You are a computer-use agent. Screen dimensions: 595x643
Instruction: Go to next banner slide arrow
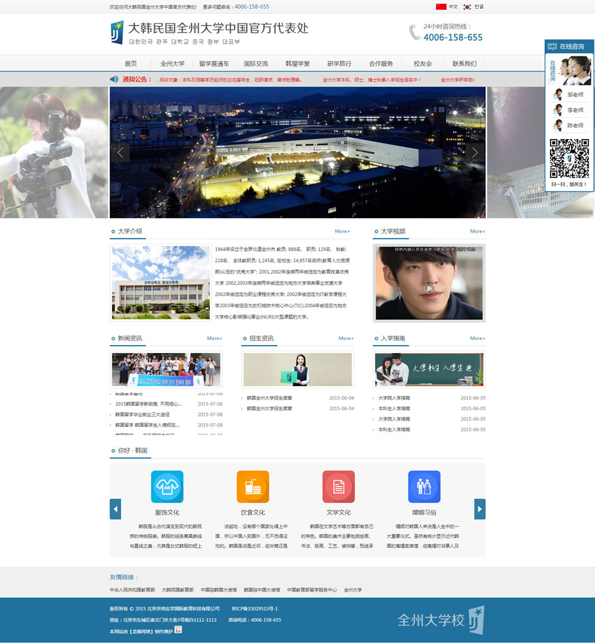click(x=474, y=152)
